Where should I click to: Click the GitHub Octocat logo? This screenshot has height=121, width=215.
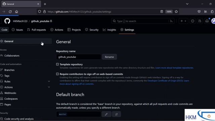point(7,21)
